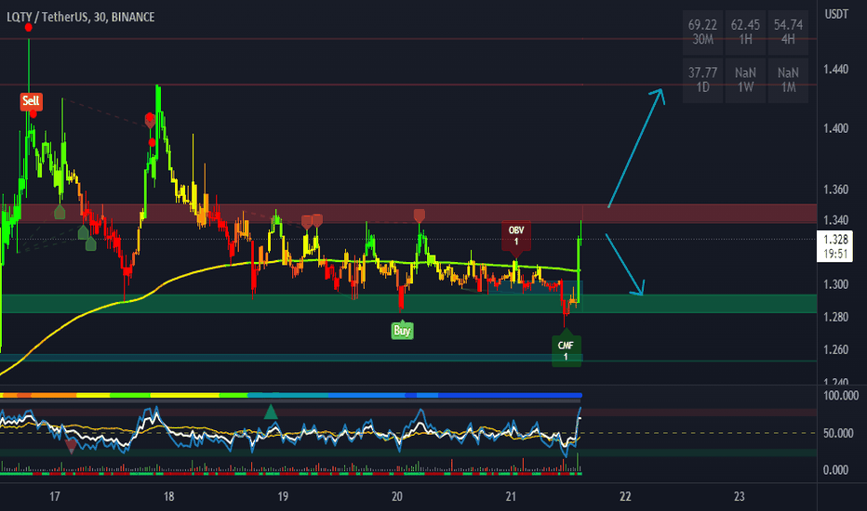The width and height of the screenshot is (867, 511).
Task: Click the 100.000 oscillator axis label
Action: pos(840,396)
